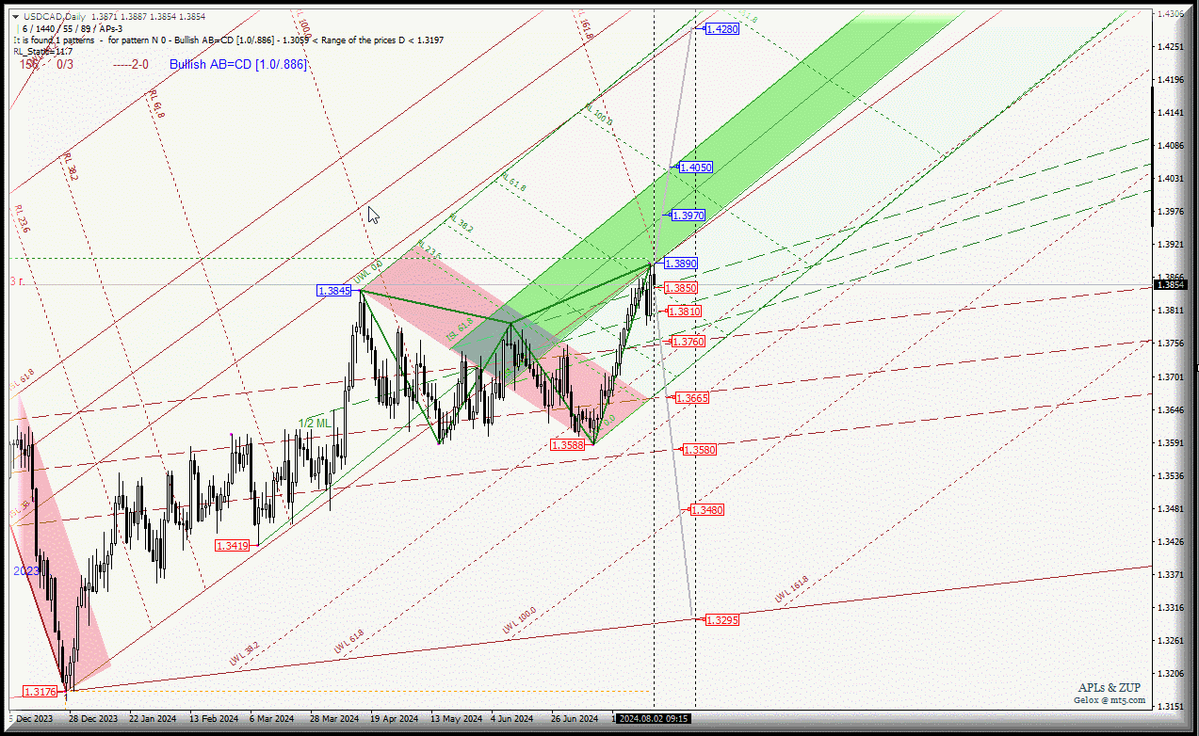Click the current price 1.3854 axis tag
The image size is (1199, 736).
point(1170,284)
